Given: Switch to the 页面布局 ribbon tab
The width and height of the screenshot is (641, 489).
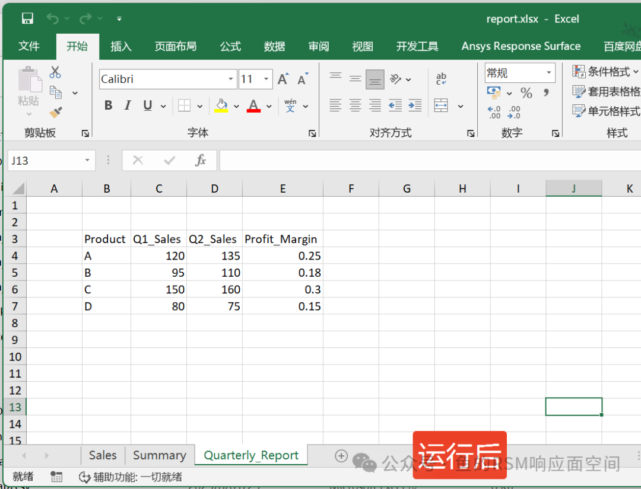Looking at the screenshot, I should (176, 46).
